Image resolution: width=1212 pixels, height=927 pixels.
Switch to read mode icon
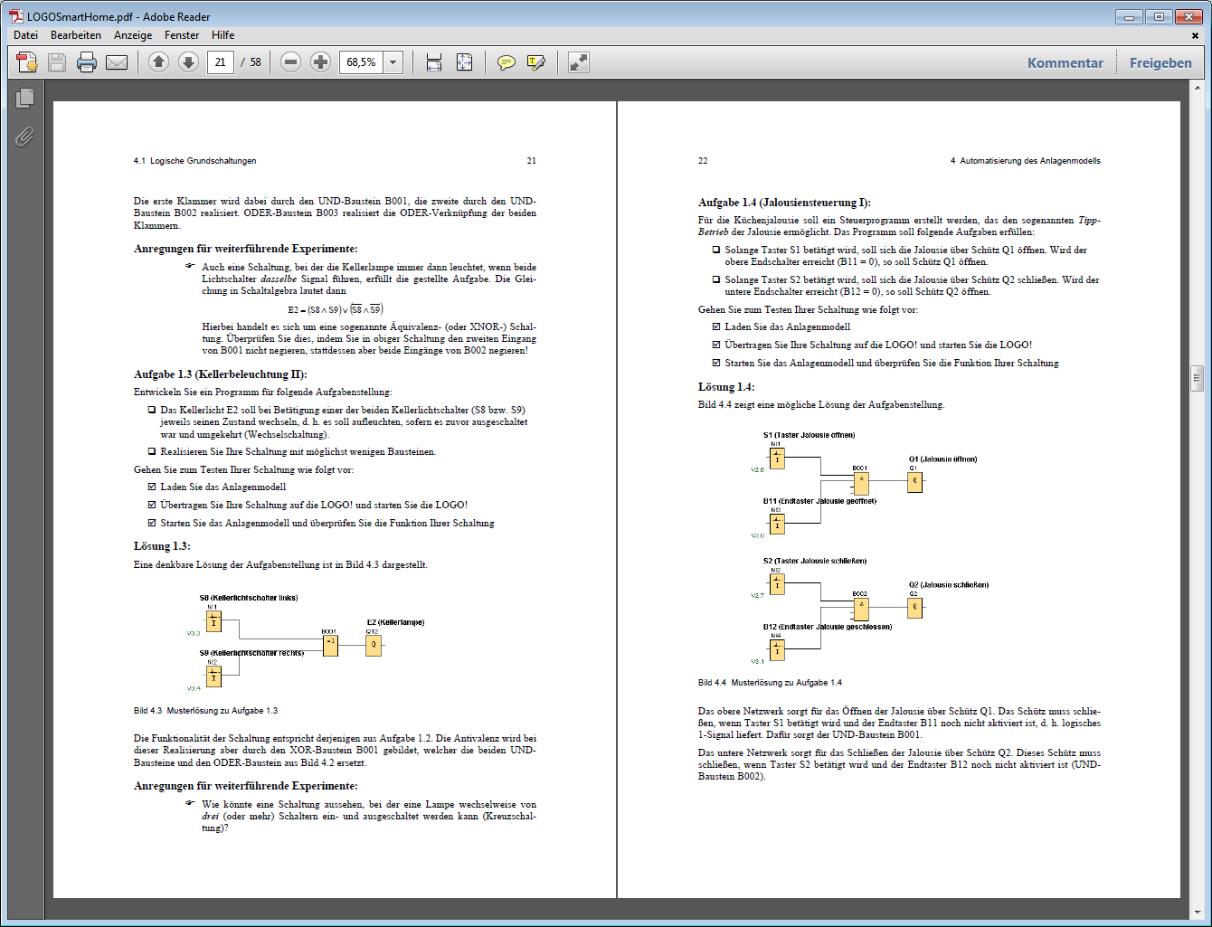(x=579, y=62)
